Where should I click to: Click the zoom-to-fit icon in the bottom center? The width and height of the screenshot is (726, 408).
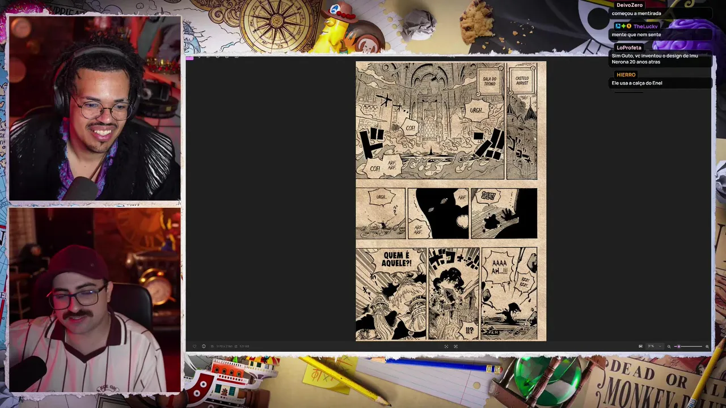[x=446, y=346]
